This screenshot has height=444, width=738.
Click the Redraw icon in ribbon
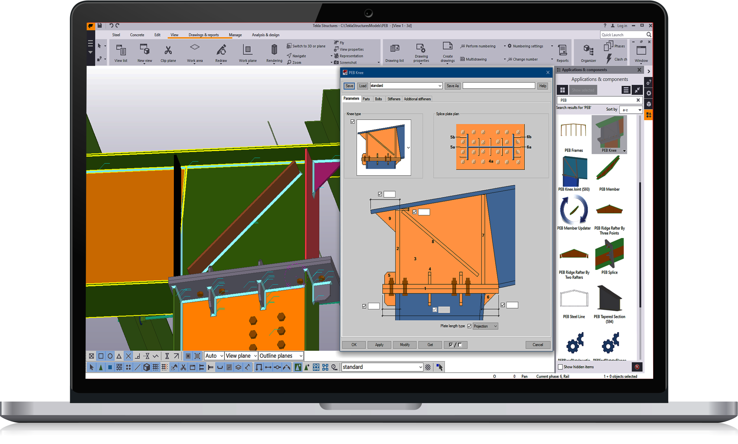(x=221, y=50)
